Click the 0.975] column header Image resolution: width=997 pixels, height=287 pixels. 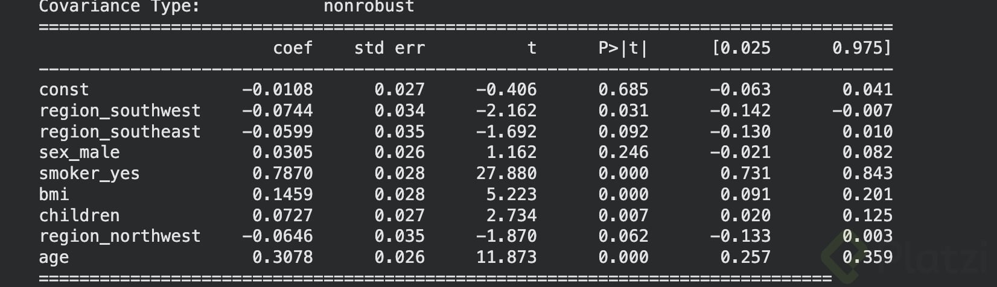coord(862,48)
